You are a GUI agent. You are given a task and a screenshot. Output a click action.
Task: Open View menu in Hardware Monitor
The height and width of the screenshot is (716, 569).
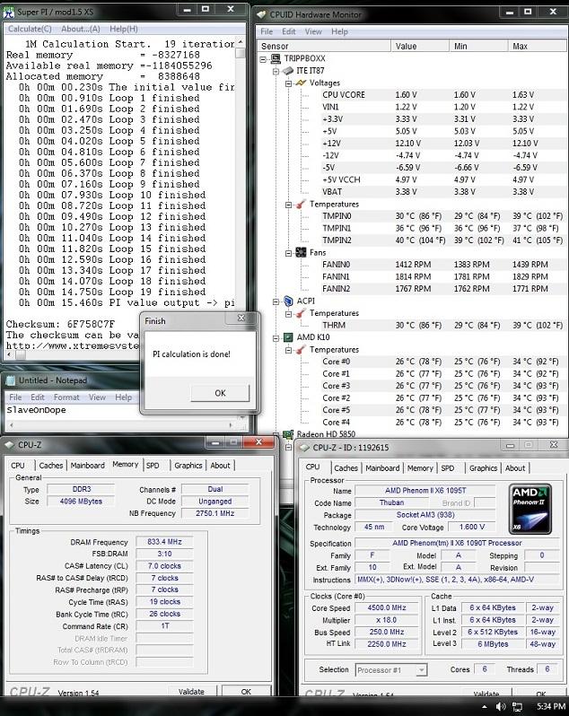(x=313, y=31)
